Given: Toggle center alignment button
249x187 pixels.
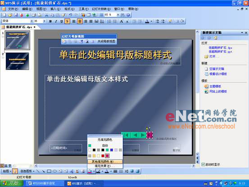Looking at the screenshot, I should pyautogui.click(x=80, y=21).
